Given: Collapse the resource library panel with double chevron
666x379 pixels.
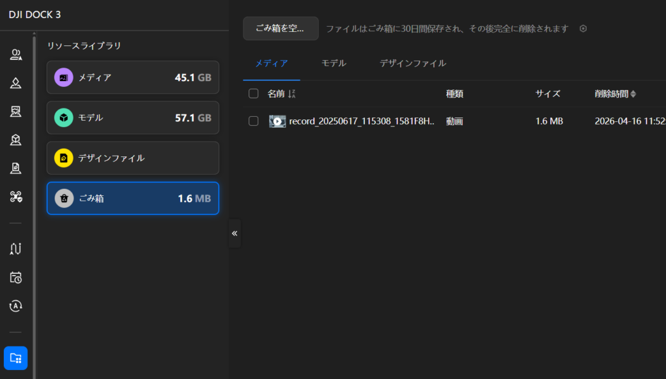Looking at the screenshot, I should (235, 233).
